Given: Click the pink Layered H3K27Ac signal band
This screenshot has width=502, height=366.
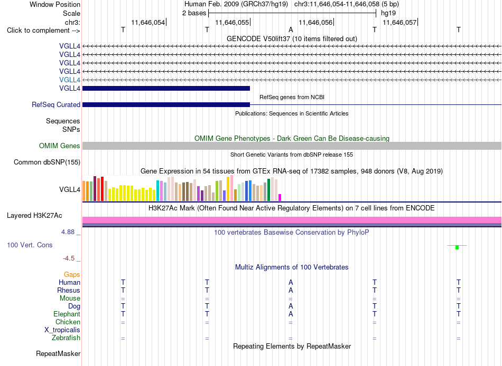Looking at the screenshot, I should [x=292, y=220].
